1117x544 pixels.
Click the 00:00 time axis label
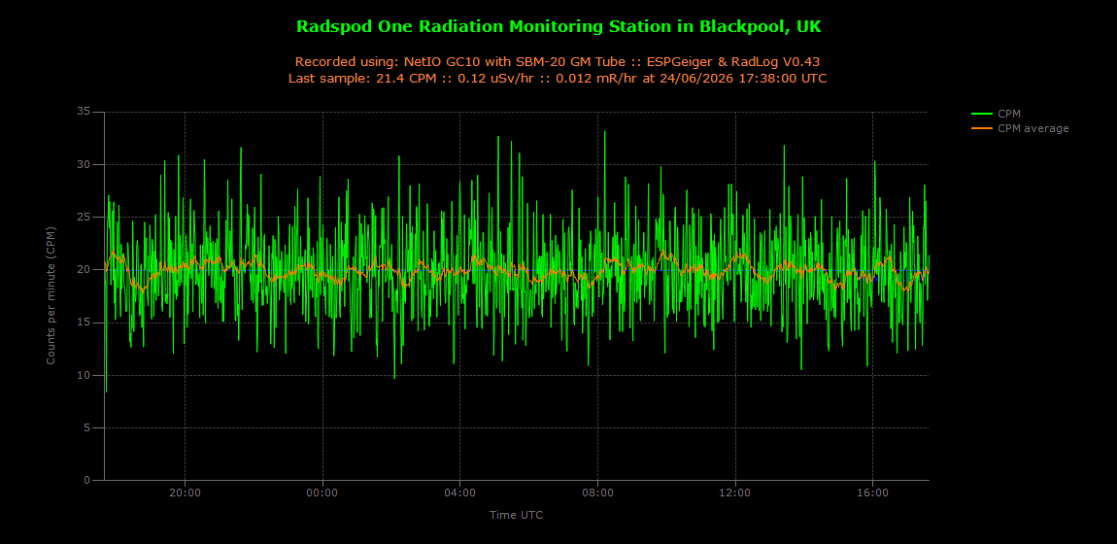click(x=322, y=492)
